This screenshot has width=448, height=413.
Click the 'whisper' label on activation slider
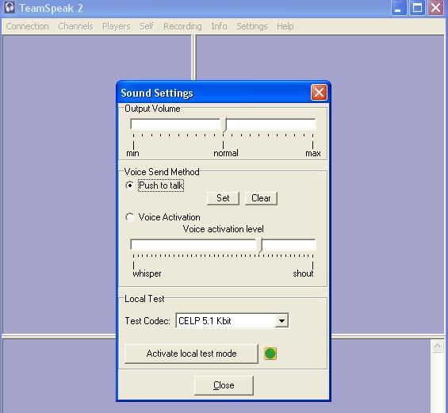pos(147,273)
